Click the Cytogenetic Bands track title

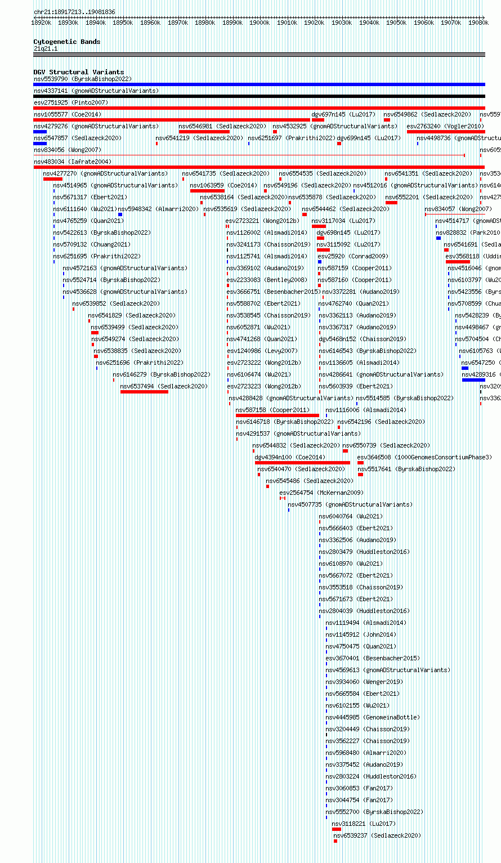click(x=67, y=42)
